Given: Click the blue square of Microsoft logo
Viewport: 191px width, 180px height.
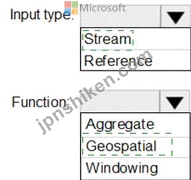Looking at the screenshot, I should click(x=68, y=12).
